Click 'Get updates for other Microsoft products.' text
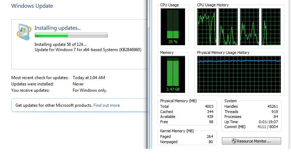 (54, 105)
